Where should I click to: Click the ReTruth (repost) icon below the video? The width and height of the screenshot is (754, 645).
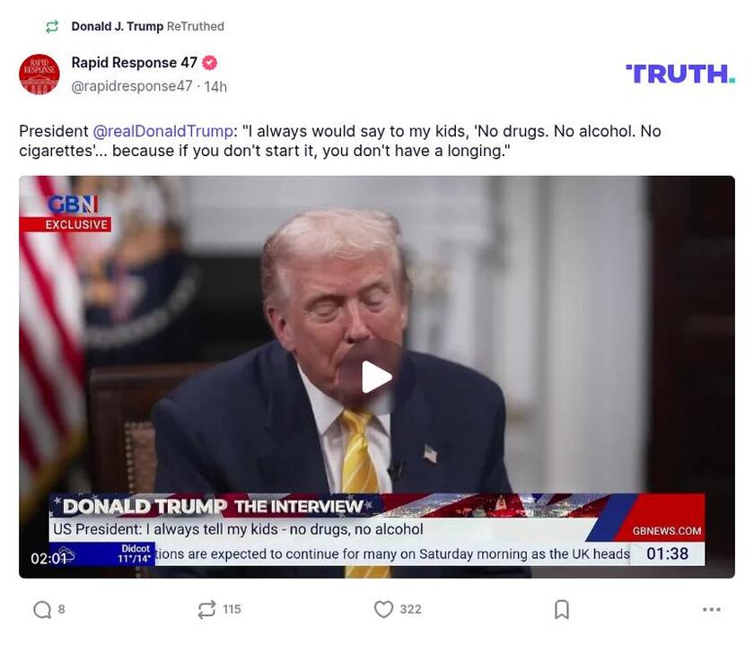(x=206, y=608)
